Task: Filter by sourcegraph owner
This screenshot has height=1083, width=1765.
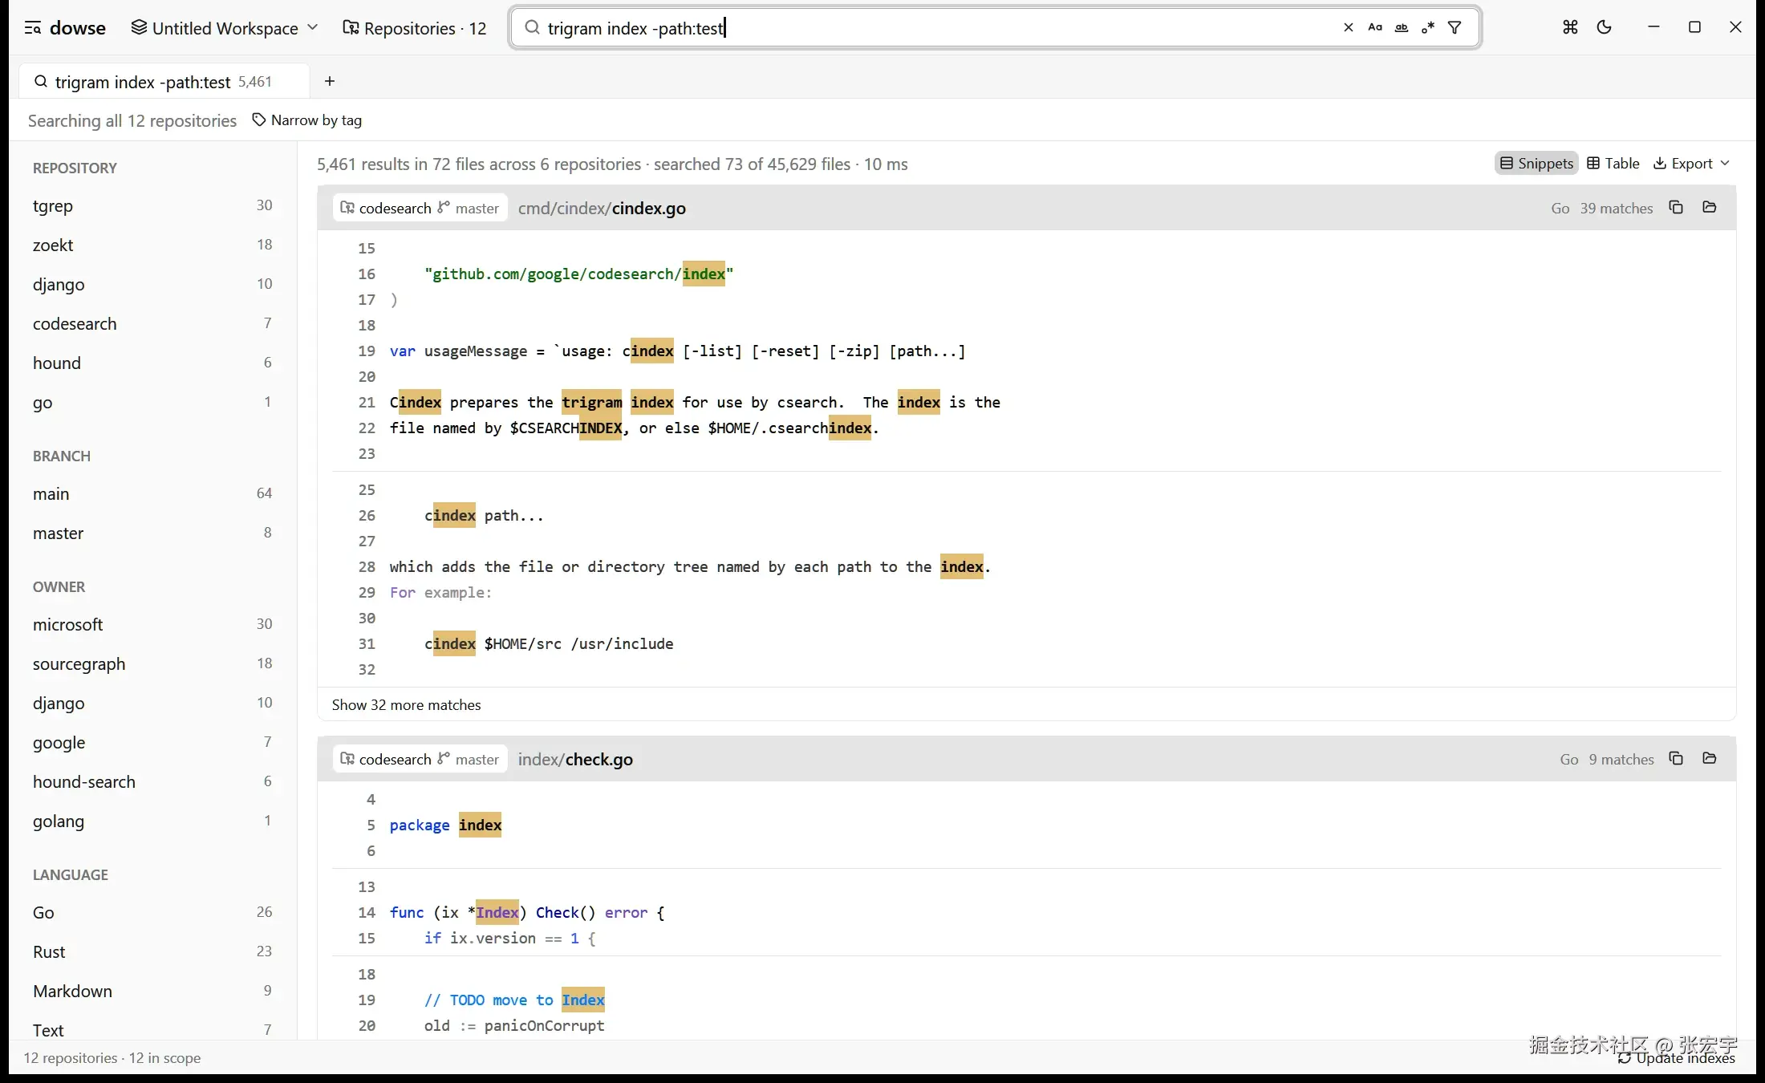Action: click(x=152, y=664)
